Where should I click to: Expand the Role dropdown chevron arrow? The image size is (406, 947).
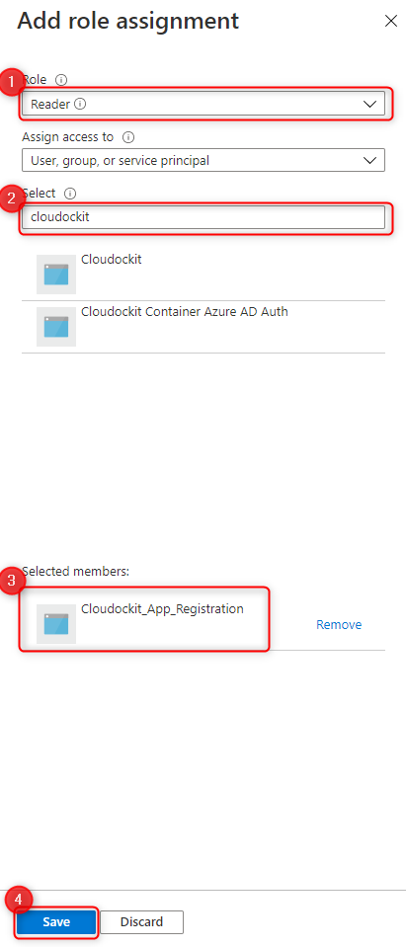click(x=369, y=105)
